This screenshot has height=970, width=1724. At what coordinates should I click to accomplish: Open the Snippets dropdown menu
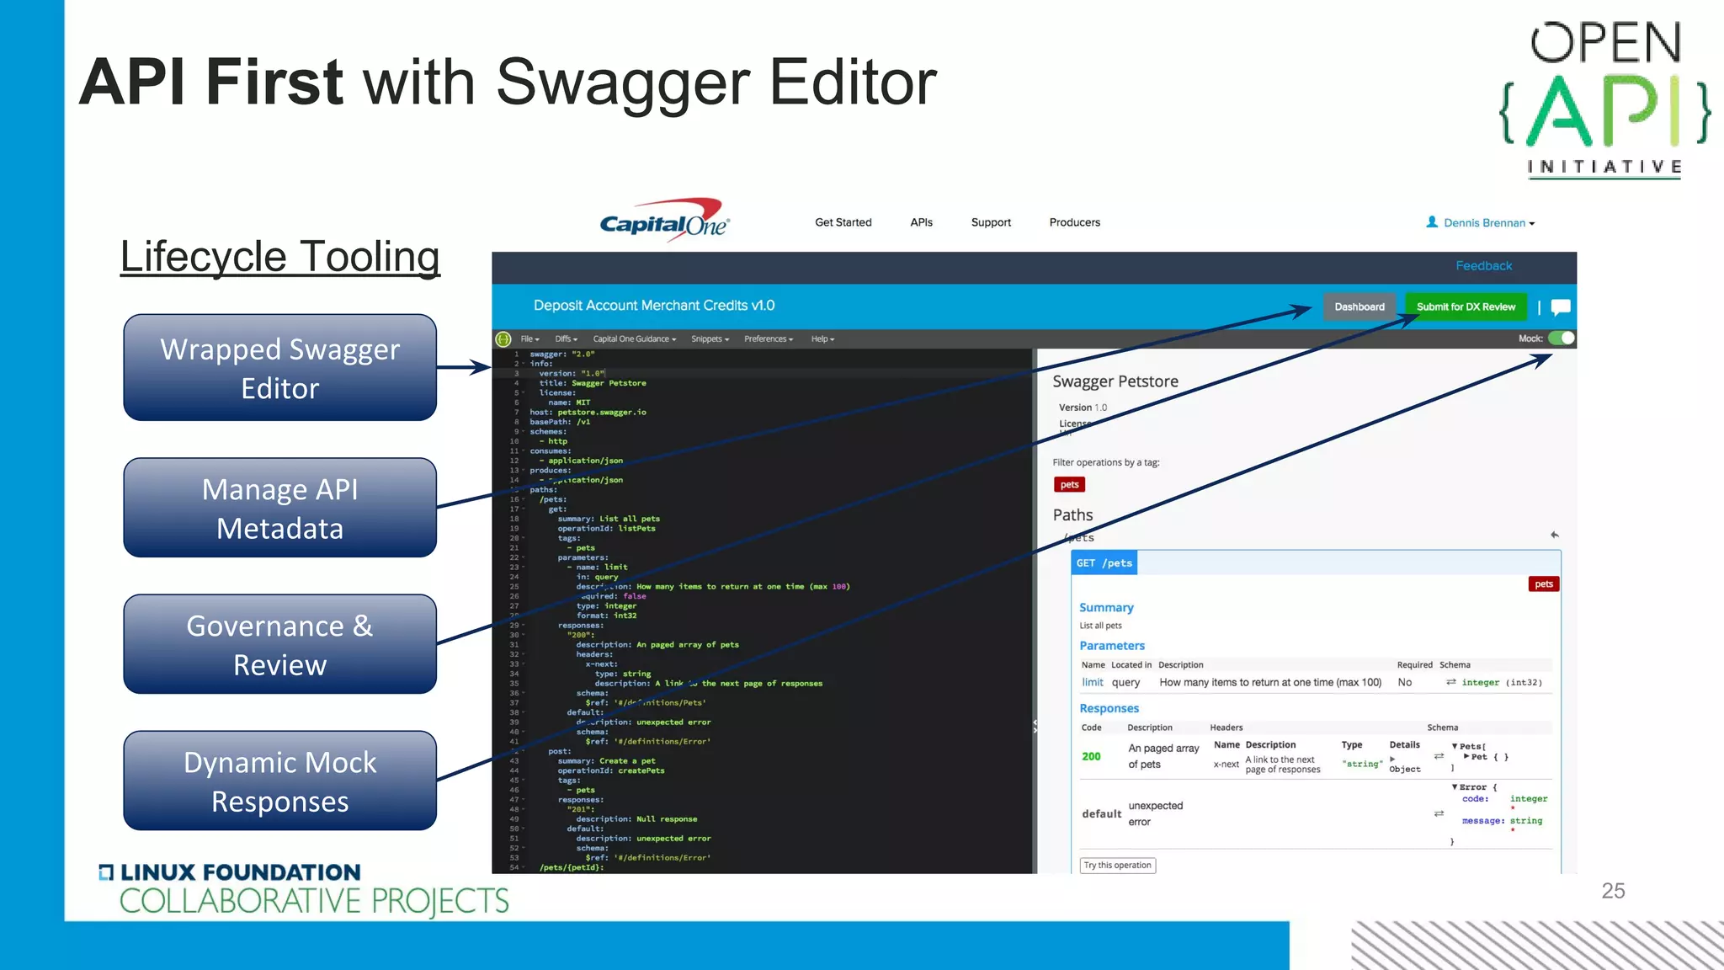coord(710,339)
